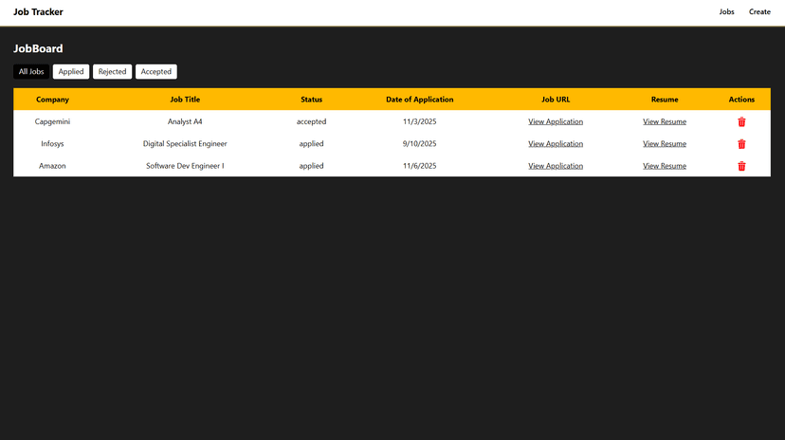
Task: Click the Date of Application header
Action: click(x=420, y=100)
